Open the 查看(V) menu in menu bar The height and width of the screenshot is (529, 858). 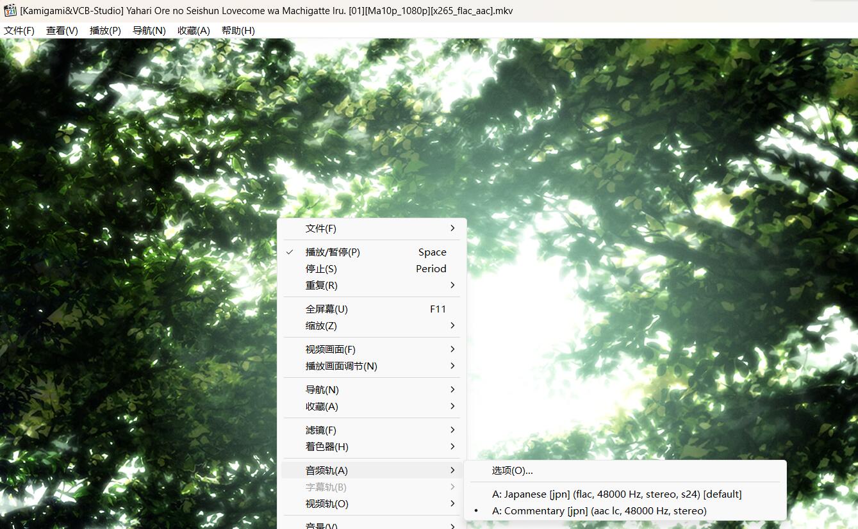click(62, 30)
